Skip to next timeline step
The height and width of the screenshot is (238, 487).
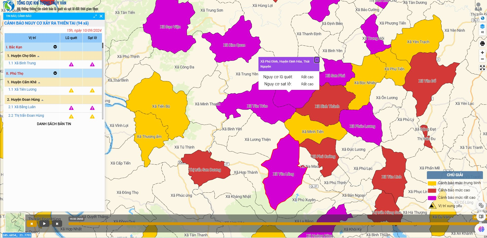pos(57,224)
